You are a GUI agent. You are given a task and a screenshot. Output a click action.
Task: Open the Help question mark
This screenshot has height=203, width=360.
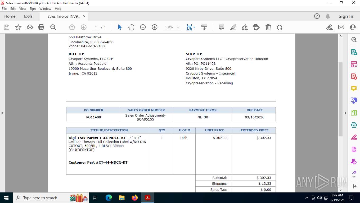click(x=317, y=16)
